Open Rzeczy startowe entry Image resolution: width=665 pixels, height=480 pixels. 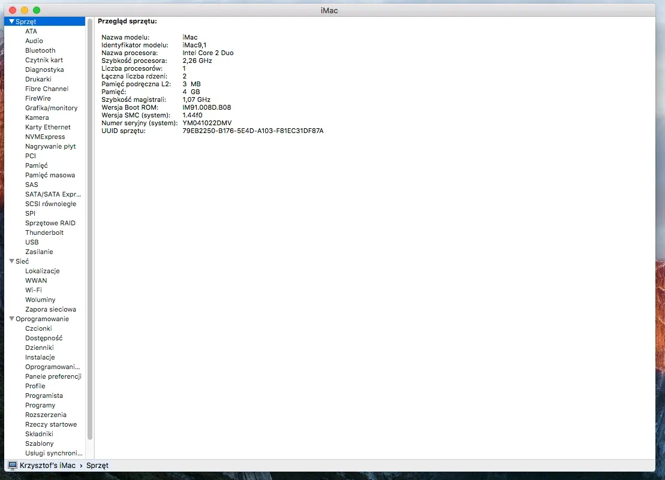(x=51, y=424)
